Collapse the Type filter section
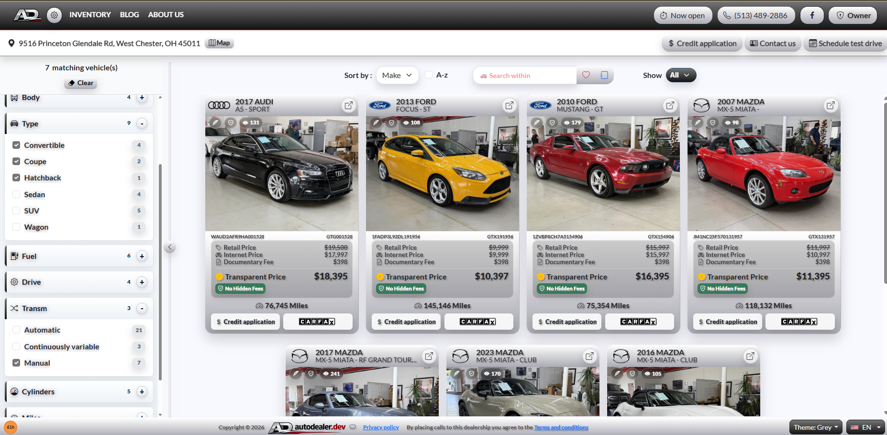This screenshot has width=887, height=435. pyautogui.click(x=142, y=123)
